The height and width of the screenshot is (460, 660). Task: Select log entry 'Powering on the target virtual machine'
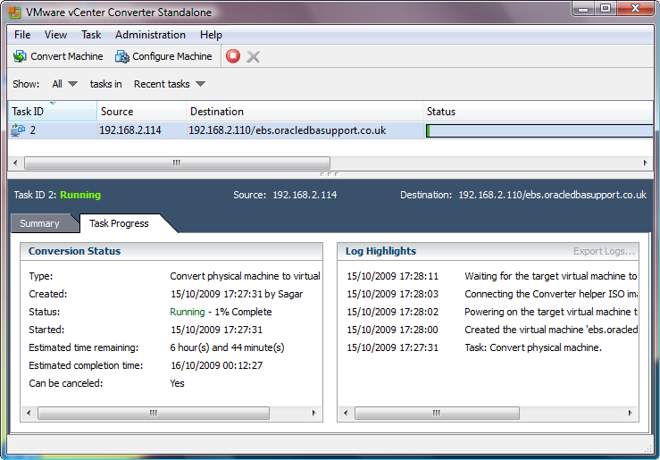(x=491, y=312)
